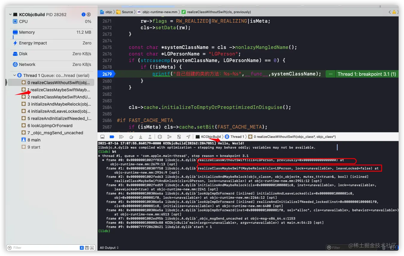Open realizeClassWithoutSwift symbol in jump bar
The width and height of the screenshot is (404, 256).
(216, 12)
